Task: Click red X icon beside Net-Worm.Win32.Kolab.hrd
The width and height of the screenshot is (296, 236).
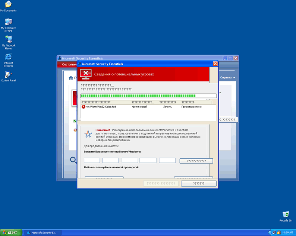Action: (84, 107)
